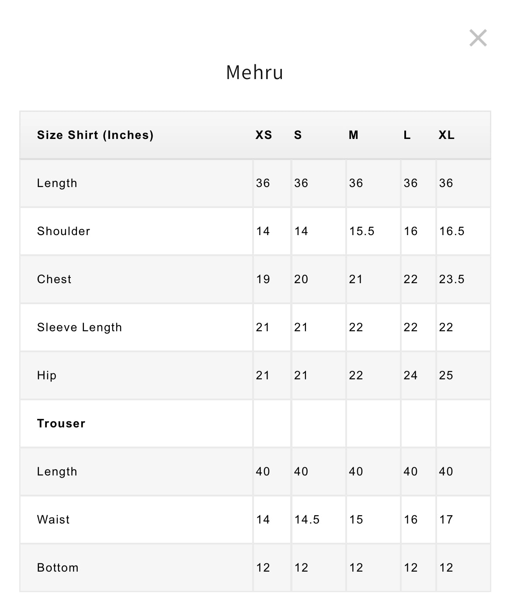Click the Chest row label
This screenshot has width=514, height=614.
[x=54, y=279]
